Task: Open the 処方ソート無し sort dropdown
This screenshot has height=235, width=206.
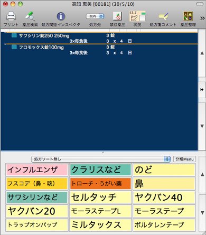Action: pyautogui.click(x=101, y=159)
